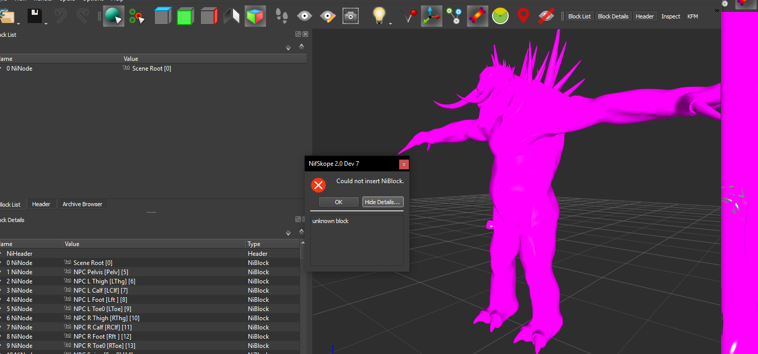Click OK in the error dialog

coord(338,202)
